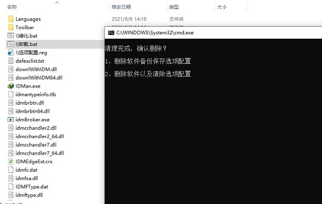Screen dimensions: 322x204
Task: Click the idmcchandler7.dll file icon
Action: [x=11, y=144]
